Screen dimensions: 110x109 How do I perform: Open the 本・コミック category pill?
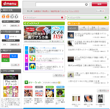click(50, 87)
